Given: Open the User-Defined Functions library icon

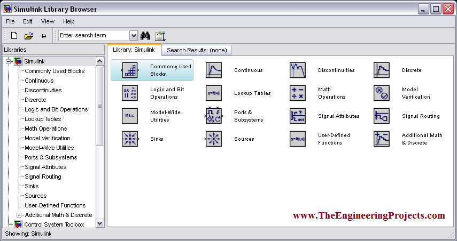Looking at the screenshot, I should pos(298,139).
